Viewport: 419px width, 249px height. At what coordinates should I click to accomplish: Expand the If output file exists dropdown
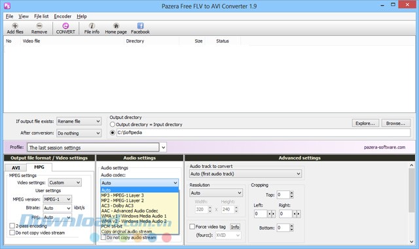[79, 122]
